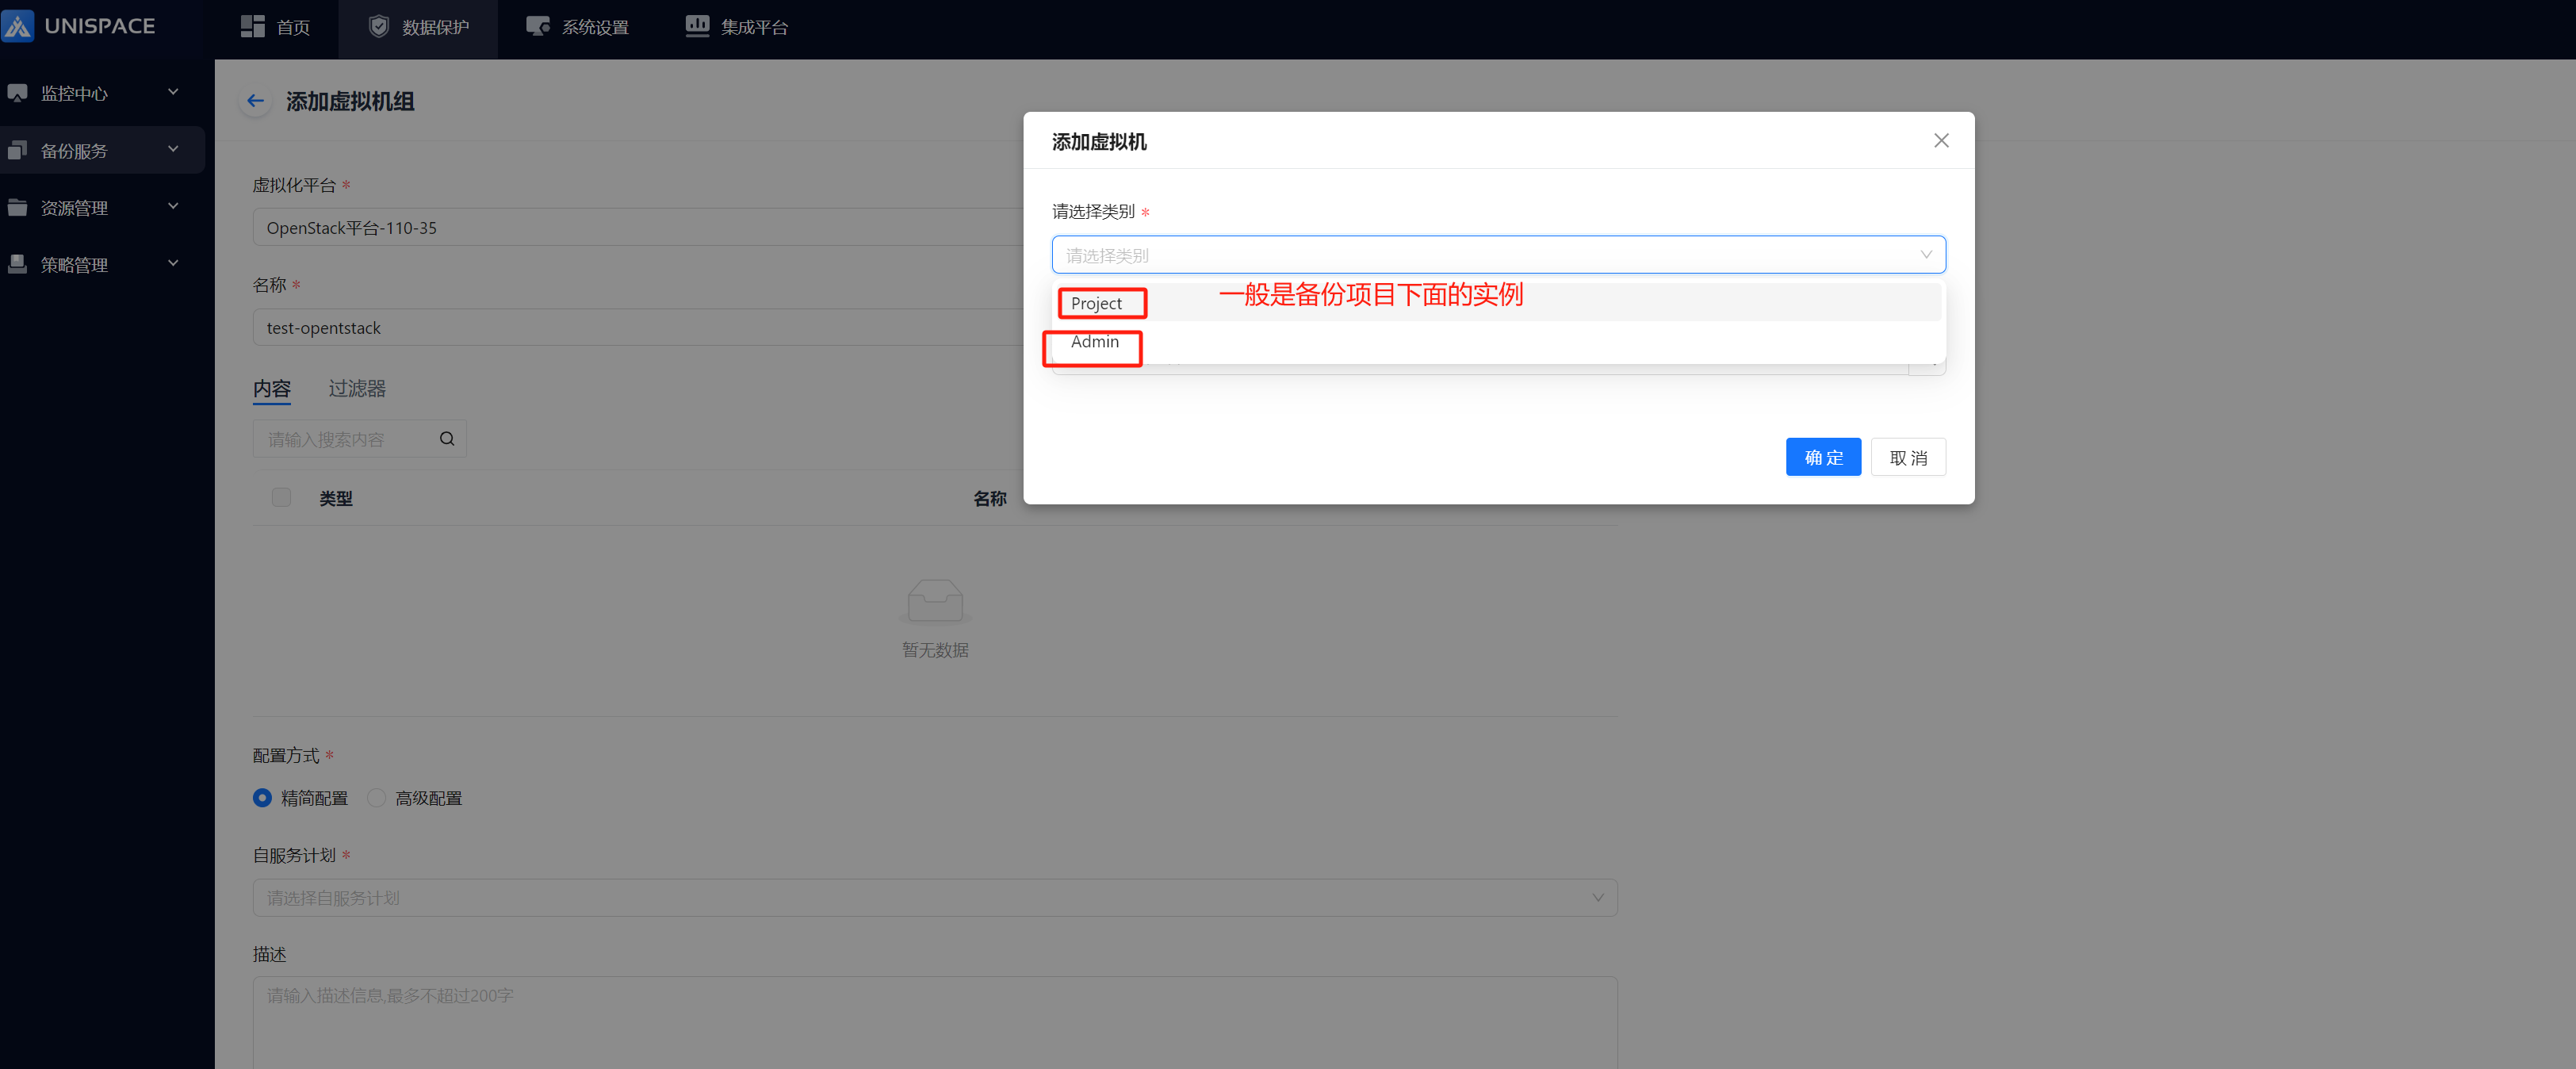Open the 自服务计划 dropdown
Screen dimensions: 2576x1069
[934, 898]
